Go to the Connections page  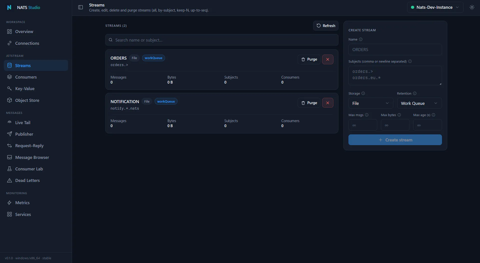click(x=36, y=43)
